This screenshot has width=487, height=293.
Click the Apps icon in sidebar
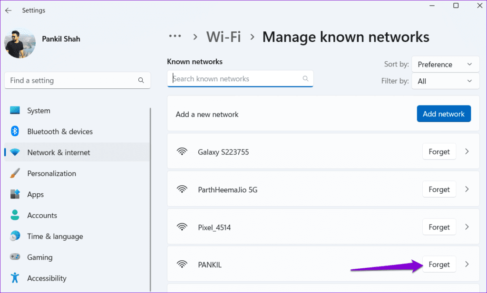click(15, 194)
